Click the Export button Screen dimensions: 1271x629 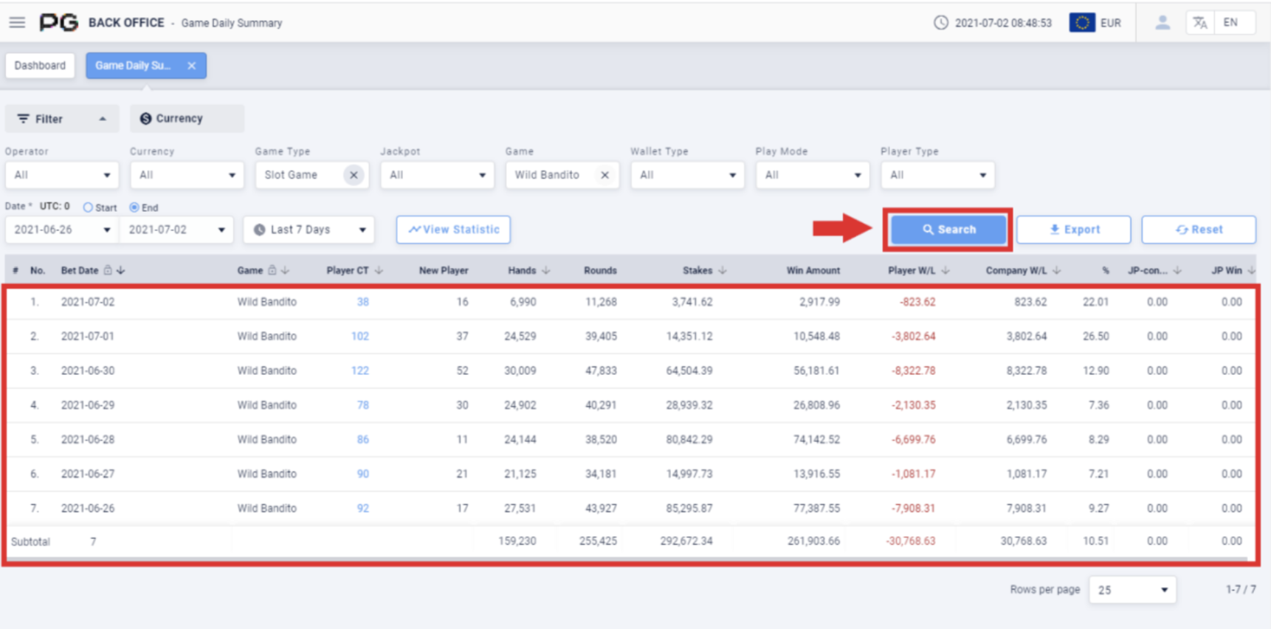coord(1073,230)
